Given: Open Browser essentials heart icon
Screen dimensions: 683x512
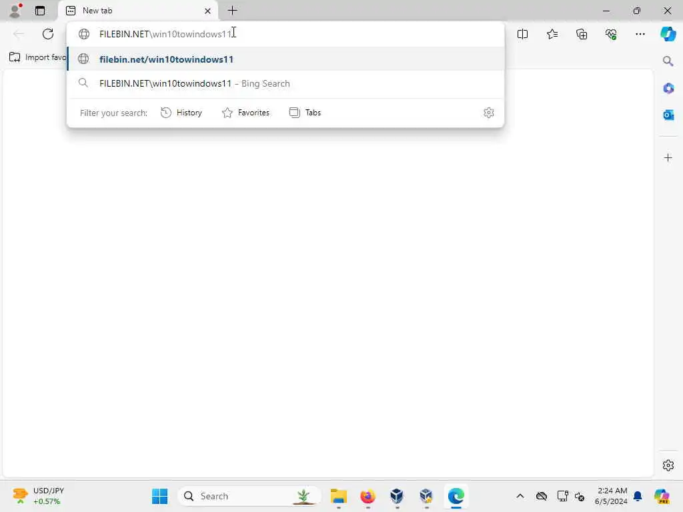Looking at the screenshot, I should pyautogui.click(x=611, y=34).
